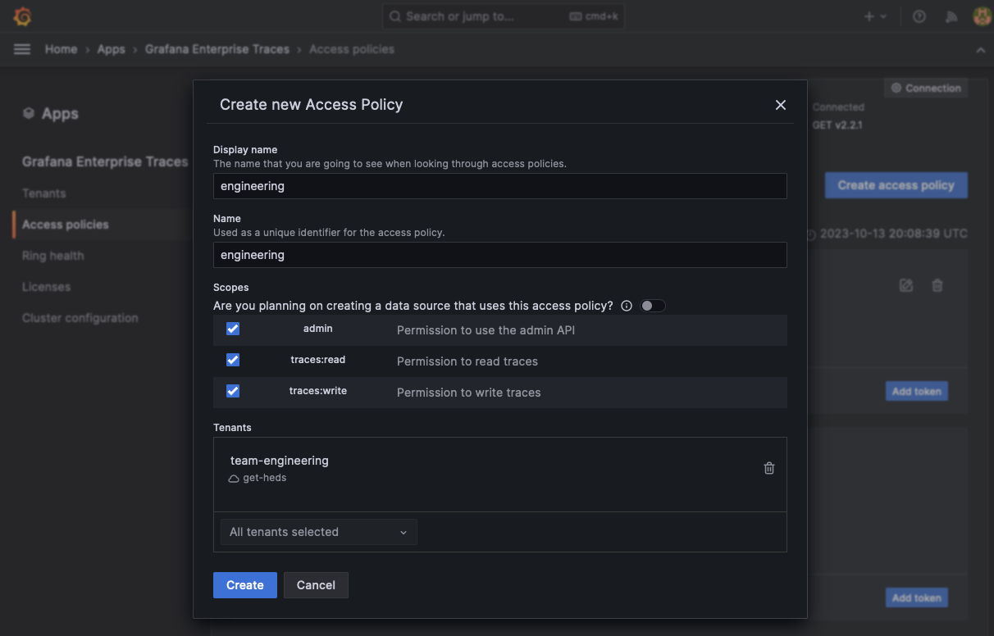
Task: Collapse the page with the chevron arrow
Action: (x=981, y=49)
